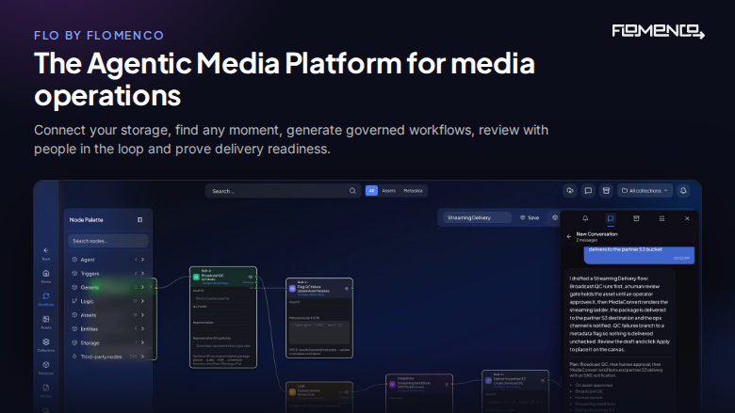Open the archive tab in conversation panel
Viewport: 735px width, 413px height.
(x=636, y=218)
